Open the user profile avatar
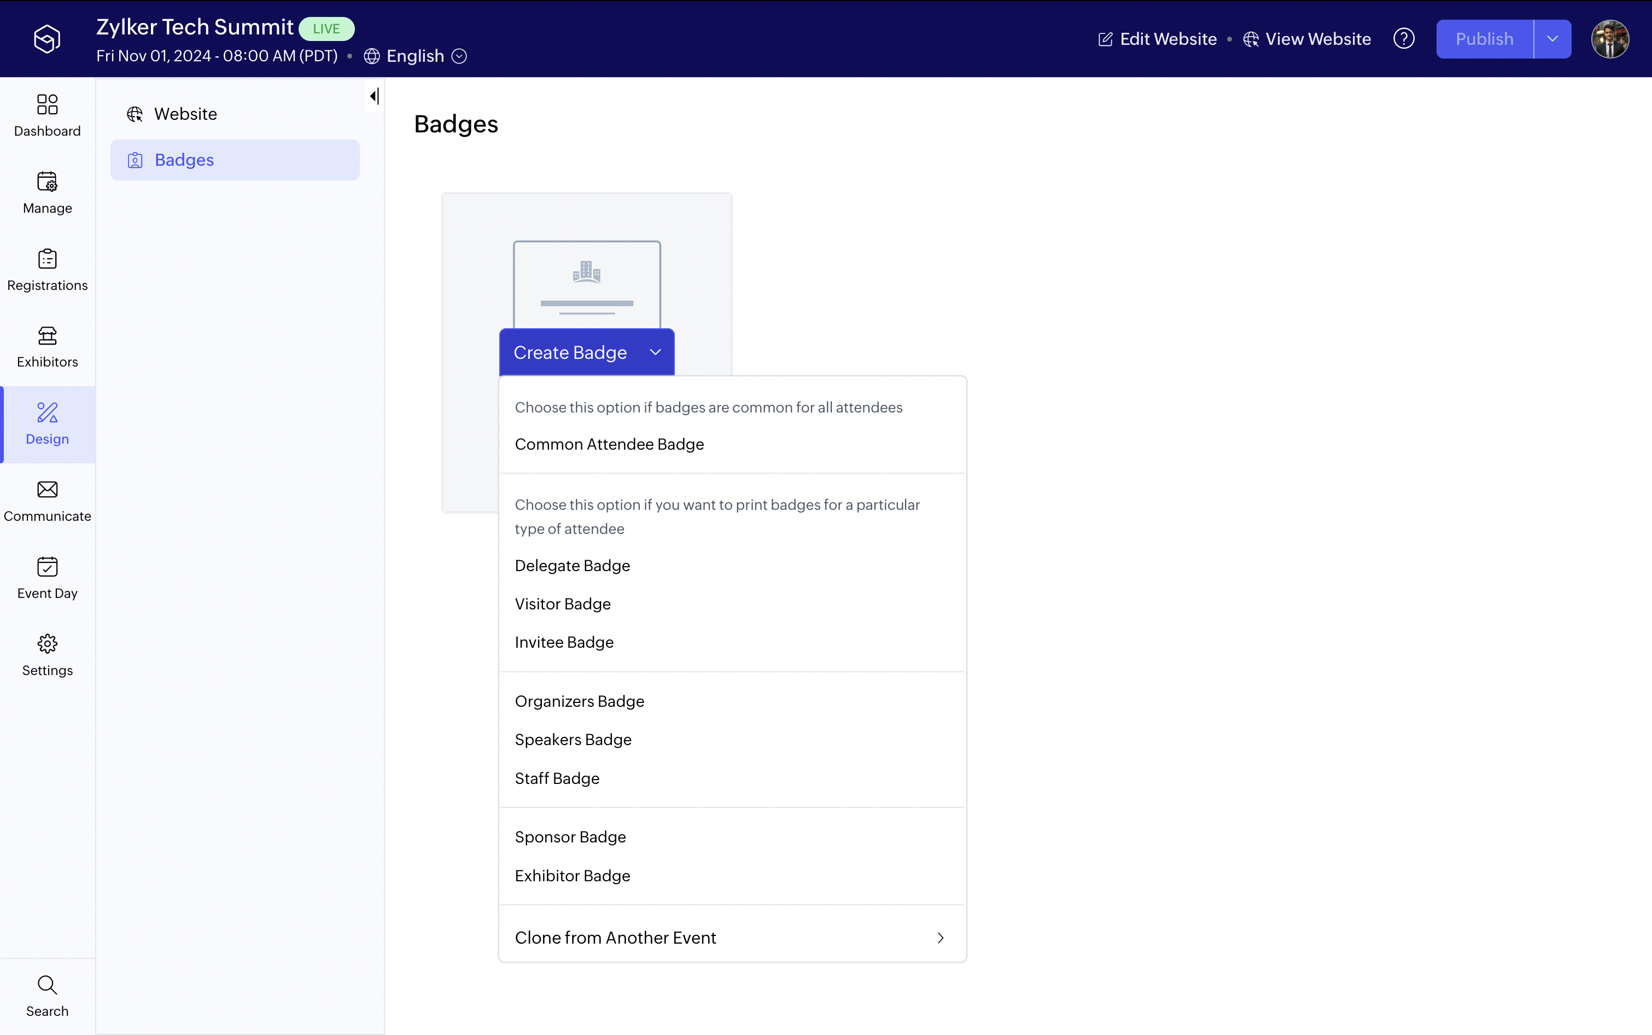 1609,39
